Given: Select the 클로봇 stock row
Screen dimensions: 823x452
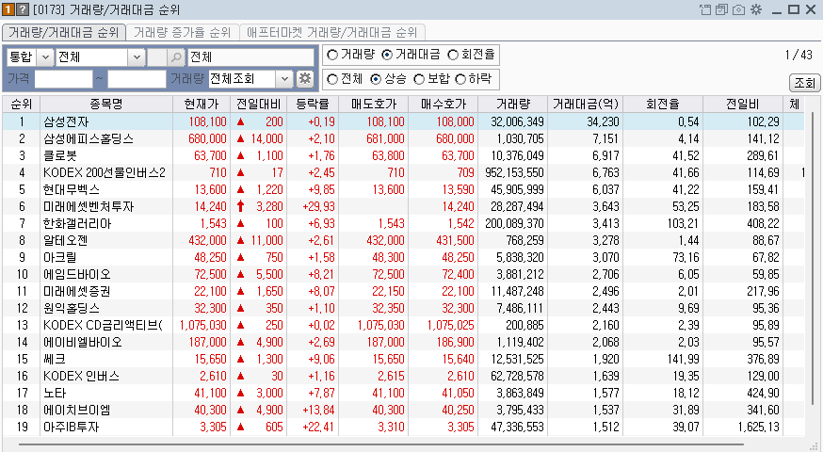Looking at the screenshot, I should (x=403, y=155).
